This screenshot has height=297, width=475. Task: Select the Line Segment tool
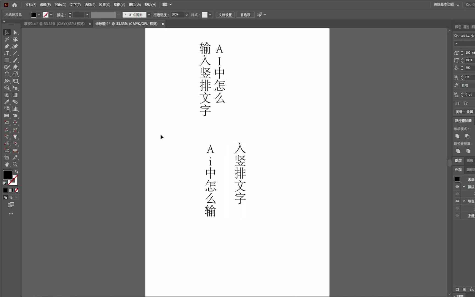click(x=15, y=53)
